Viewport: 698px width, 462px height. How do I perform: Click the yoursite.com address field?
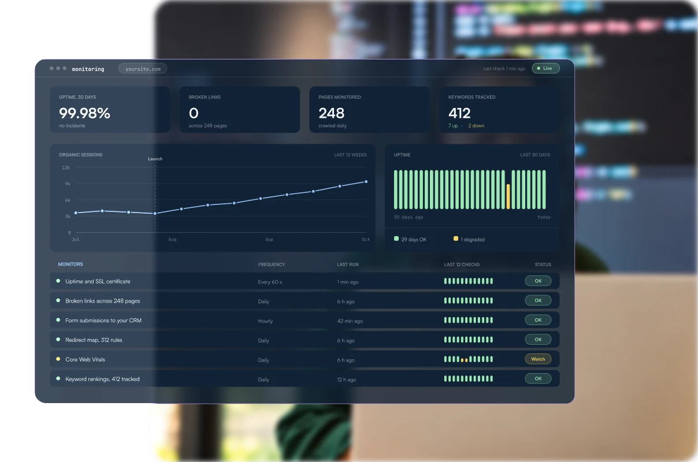coord(143,69)
